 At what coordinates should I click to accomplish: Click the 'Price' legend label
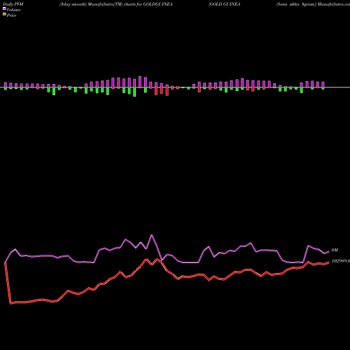point(11,15)
